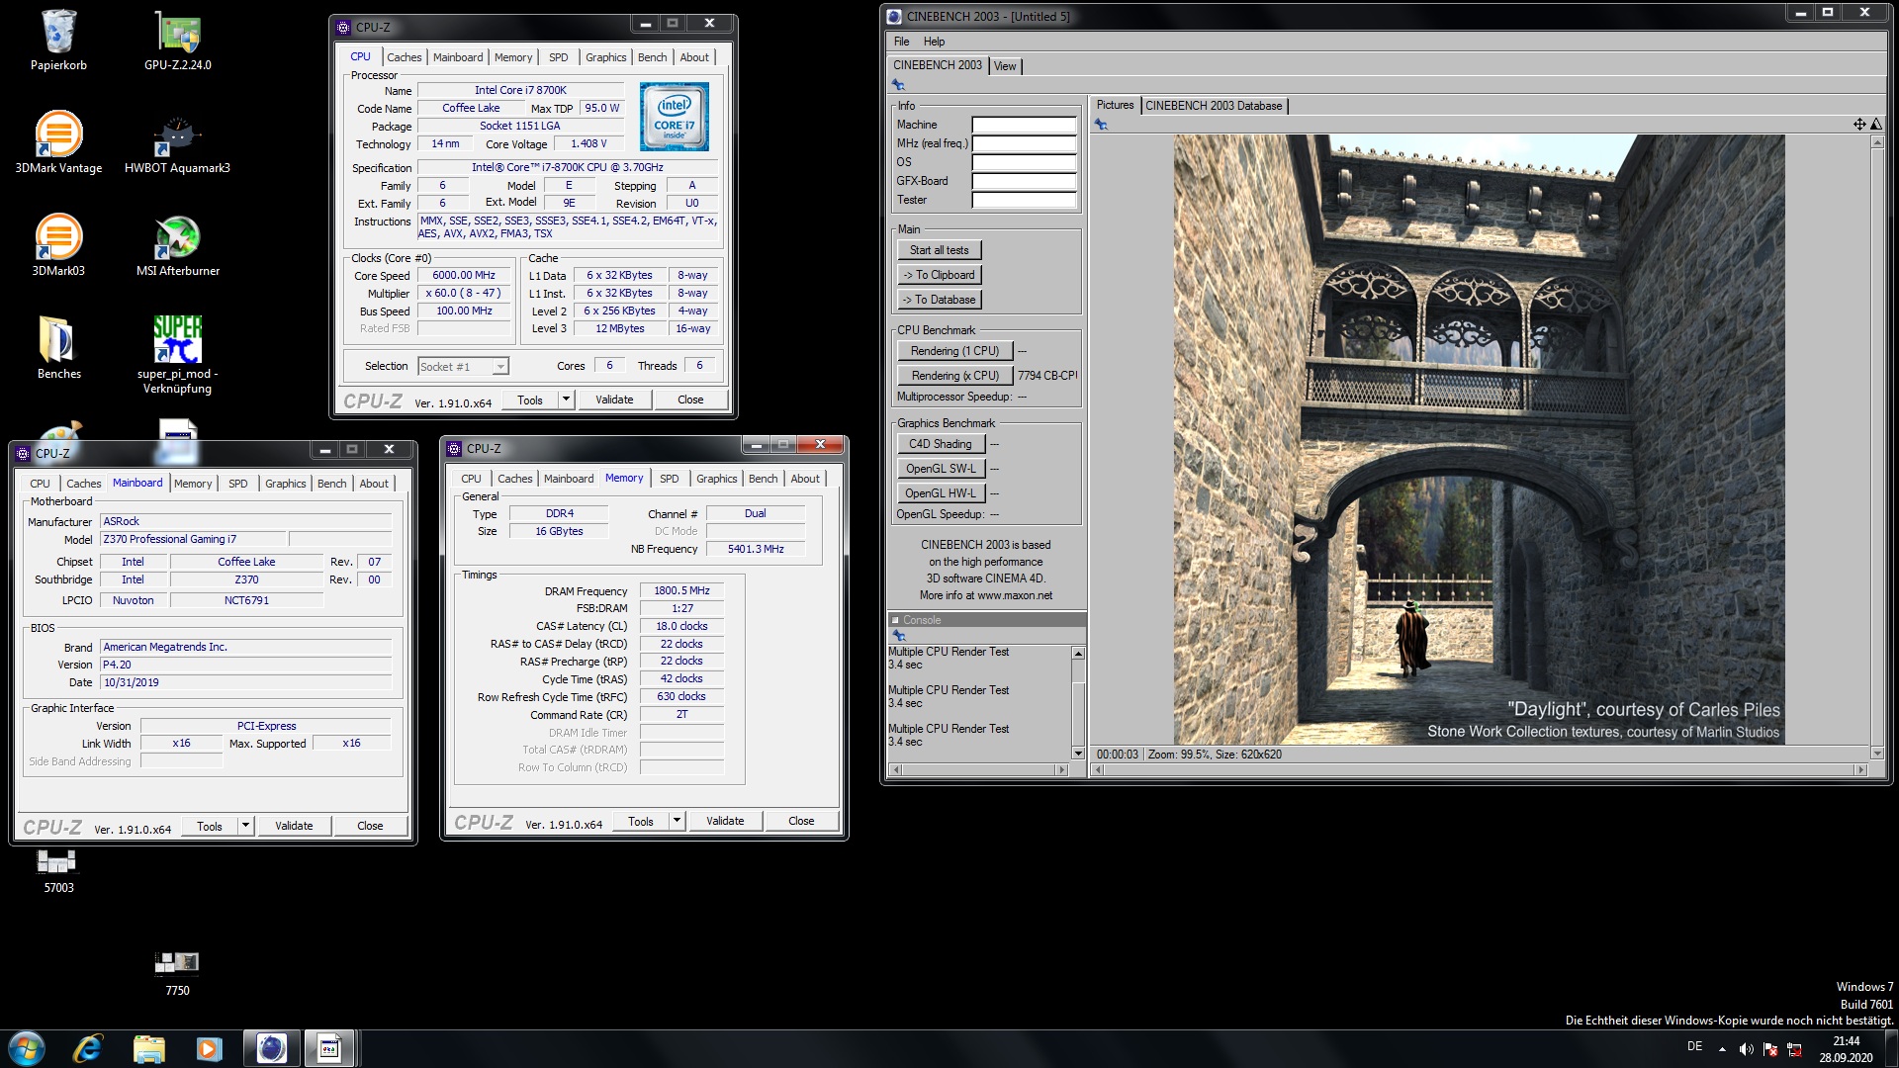
Task: Click the network tray icon with the red X
Action: click(x=1794, y=1049)
